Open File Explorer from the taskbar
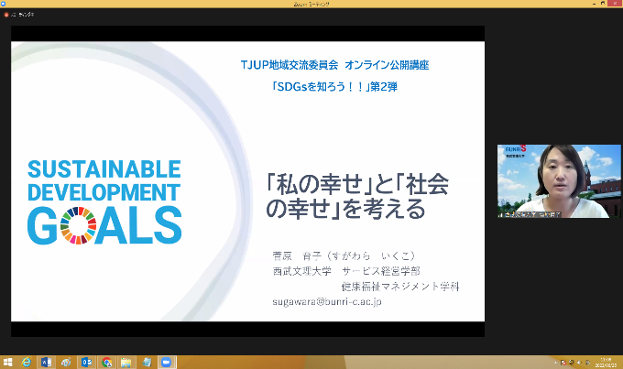This screenshot has width=623, height=369. click(x=126, y=363)
